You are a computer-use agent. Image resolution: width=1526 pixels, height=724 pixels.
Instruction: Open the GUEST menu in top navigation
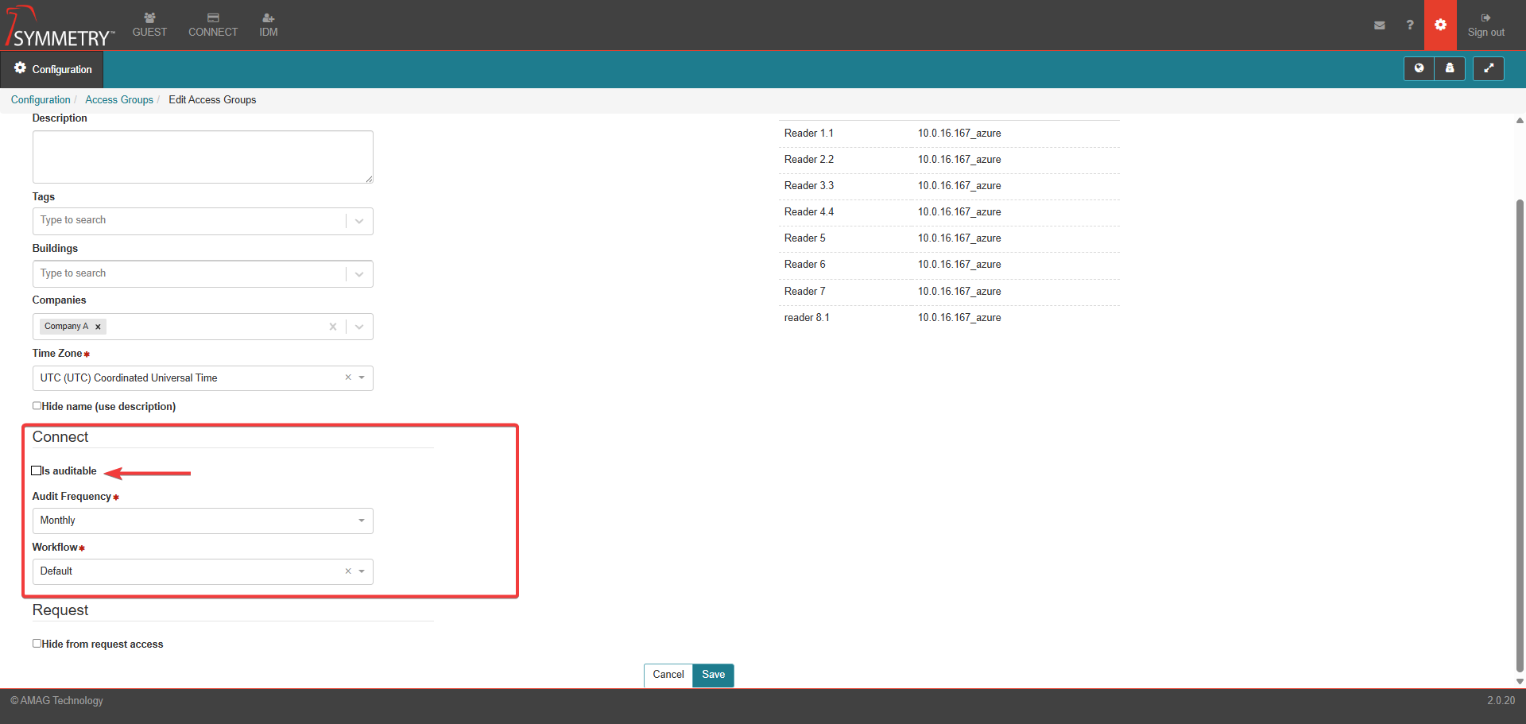(149, 25)
